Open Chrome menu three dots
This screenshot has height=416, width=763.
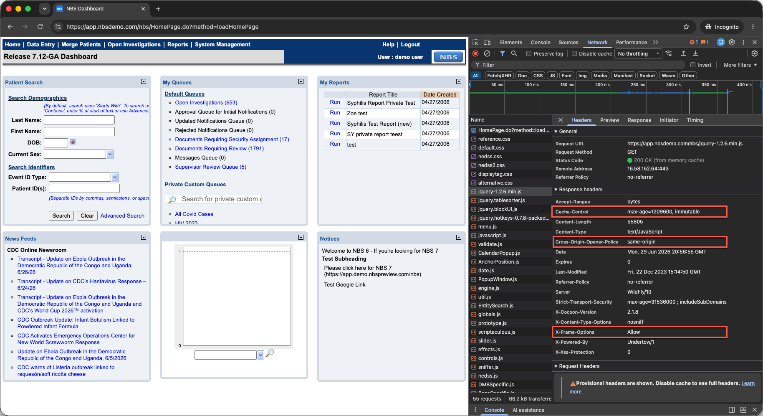coord(753,27)
